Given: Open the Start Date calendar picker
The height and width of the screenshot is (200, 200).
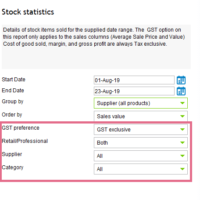Looking at the screenshot, I should [181, 80].
